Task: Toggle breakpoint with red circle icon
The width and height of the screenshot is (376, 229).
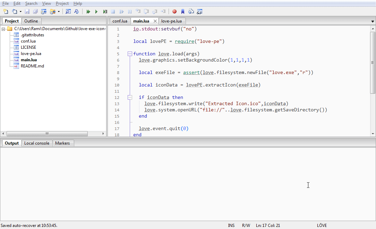Action: [x=174, y=11]
